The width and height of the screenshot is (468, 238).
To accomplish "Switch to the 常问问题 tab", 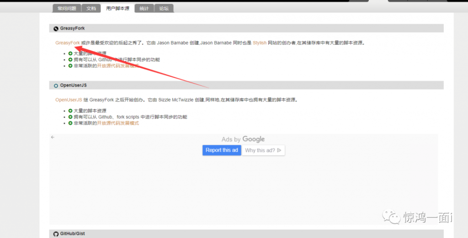I will tap(67, 8).
